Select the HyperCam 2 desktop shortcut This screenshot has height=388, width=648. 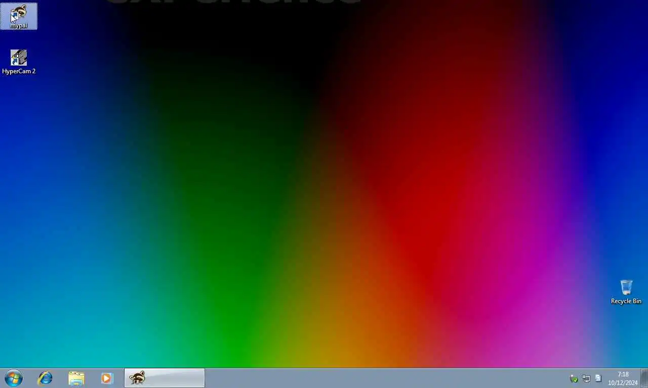click(x=19, y=62)
